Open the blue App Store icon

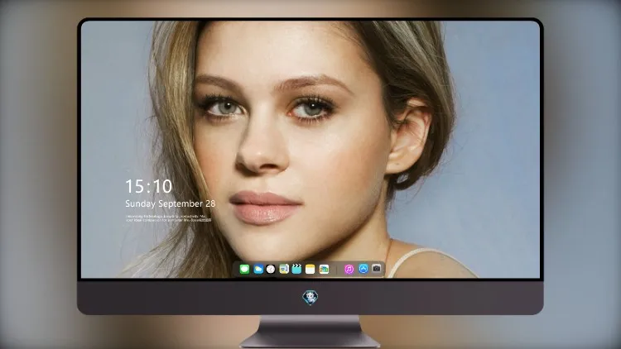[363, 269]
